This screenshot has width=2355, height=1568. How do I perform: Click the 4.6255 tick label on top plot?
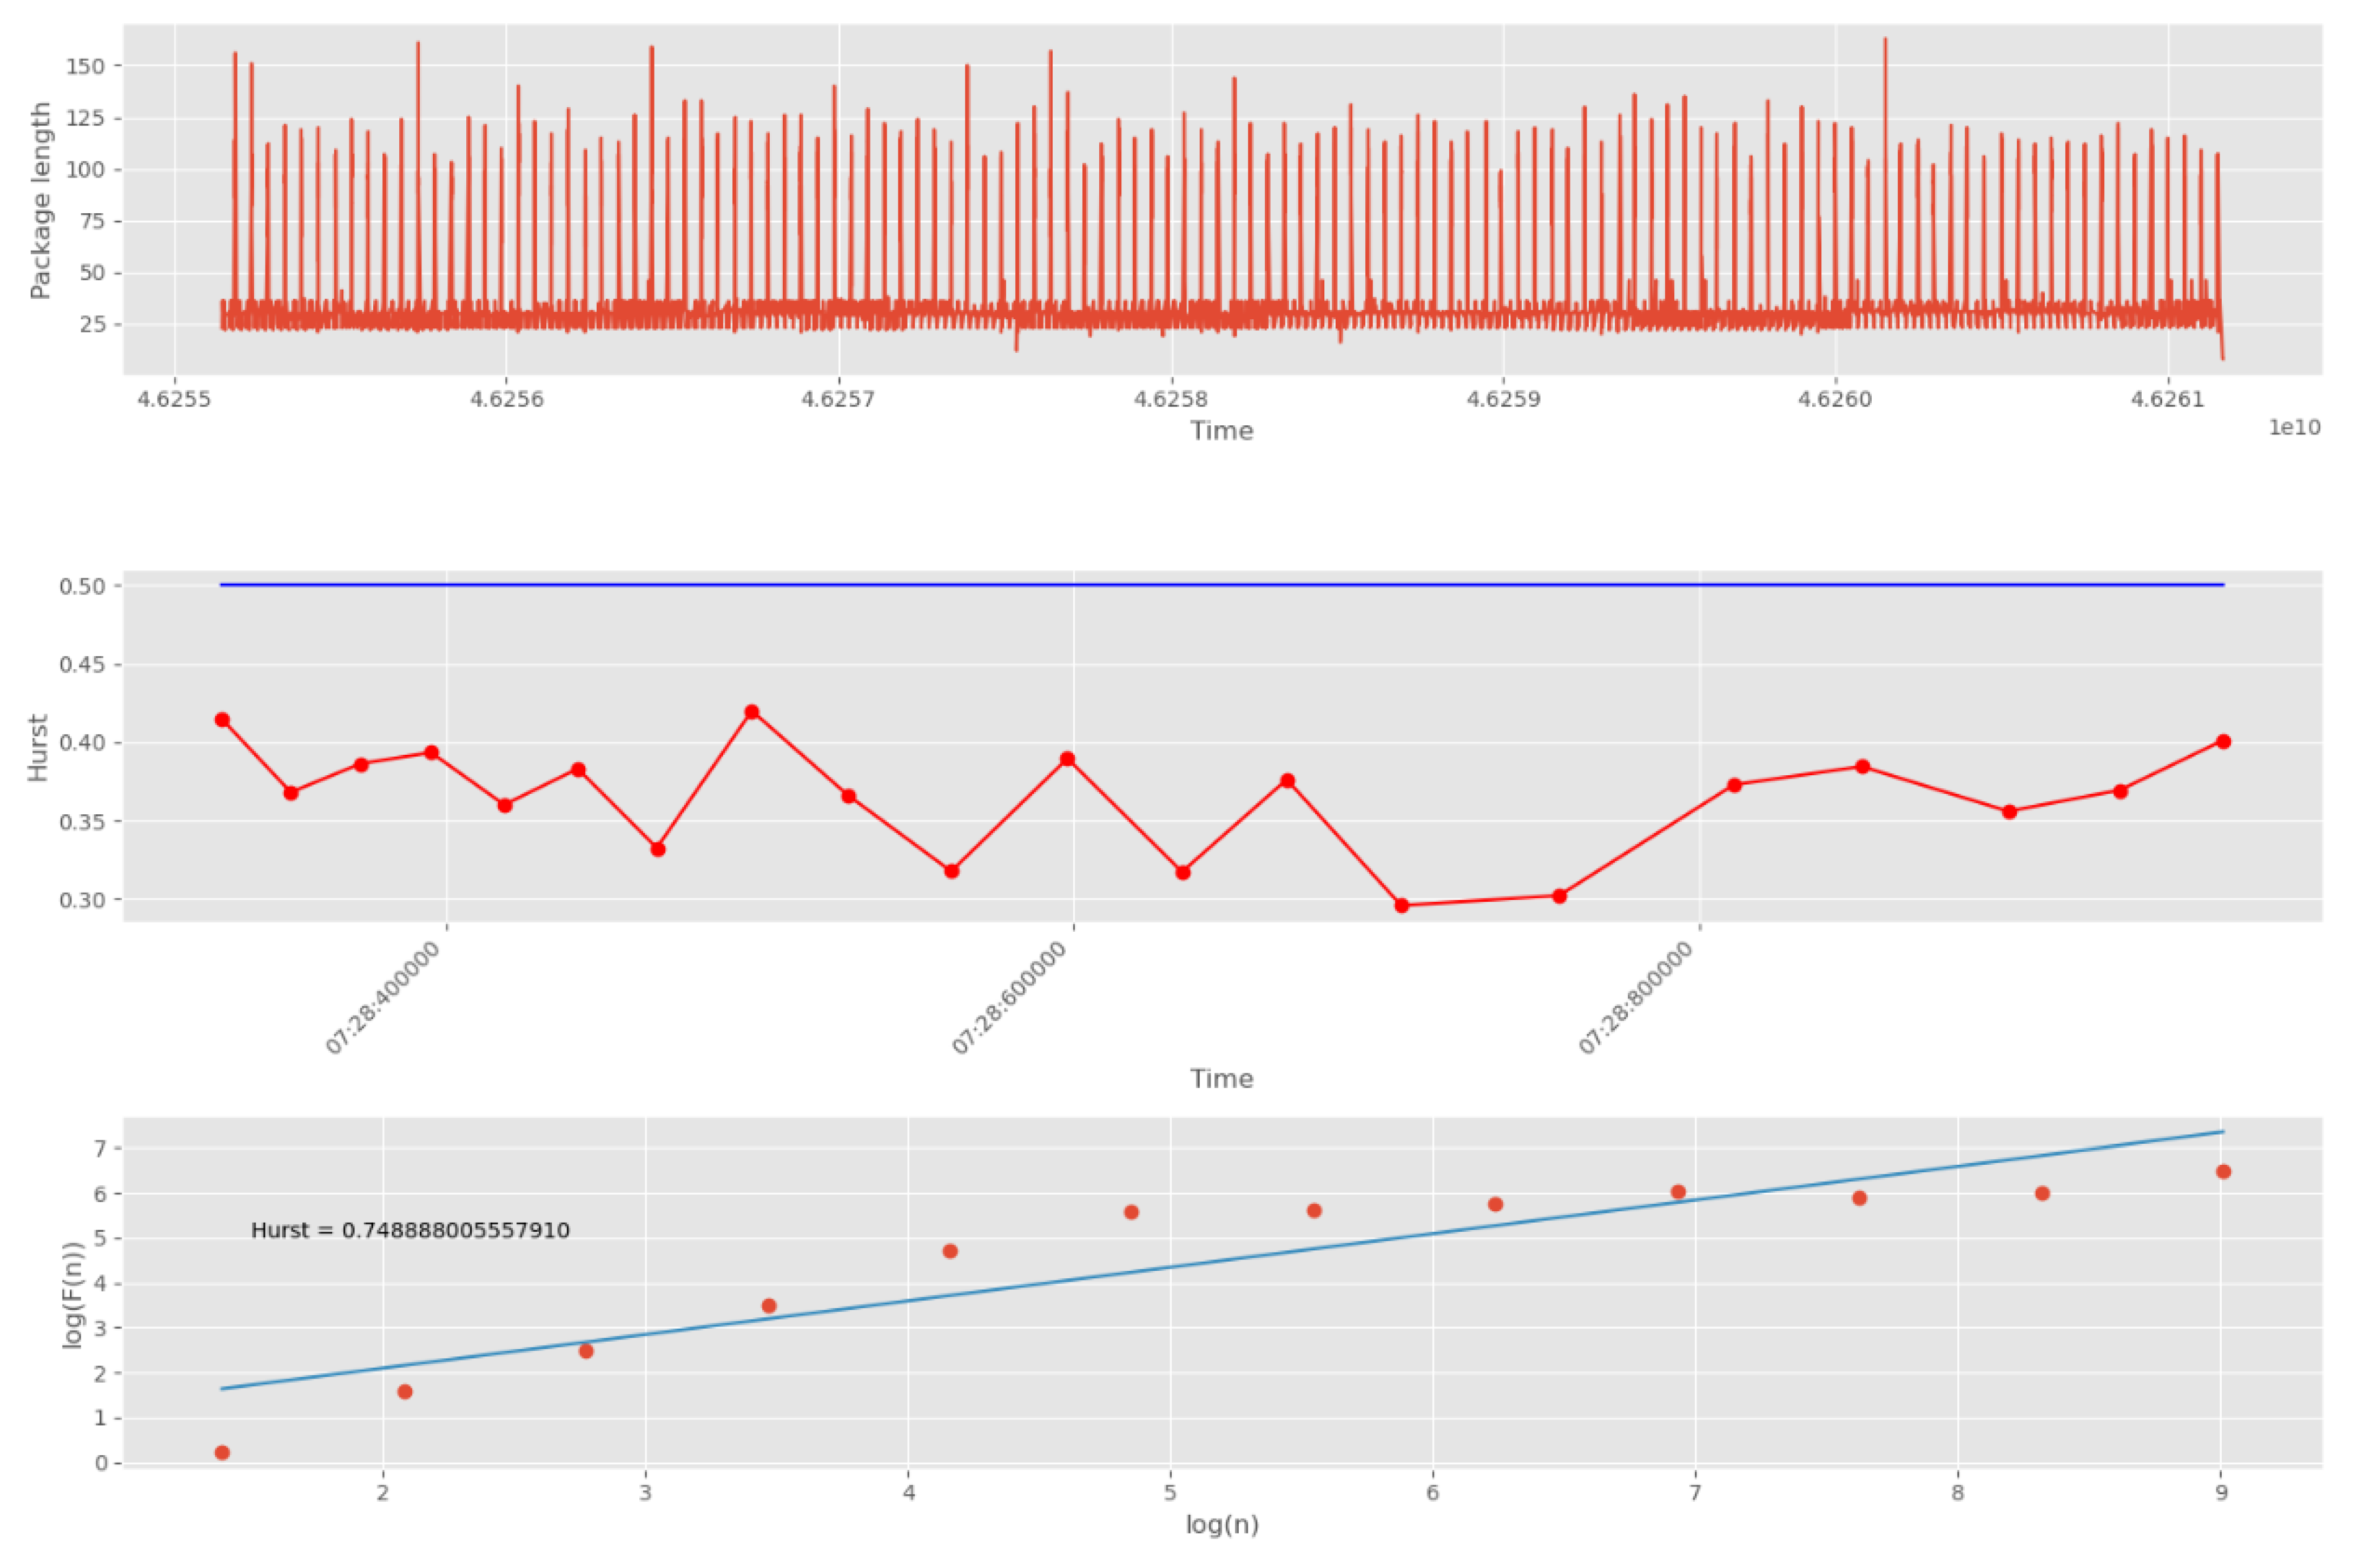tap(174, 399)
